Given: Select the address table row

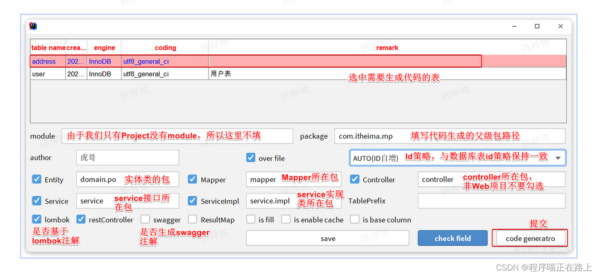Looking at the screenshot, I should tap(298, 61).
